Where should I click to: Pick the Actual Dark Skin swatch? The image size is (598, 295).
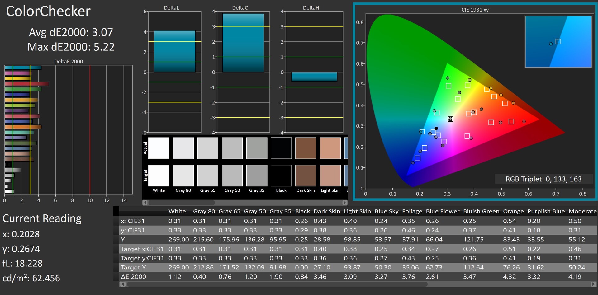click(306, 148)
